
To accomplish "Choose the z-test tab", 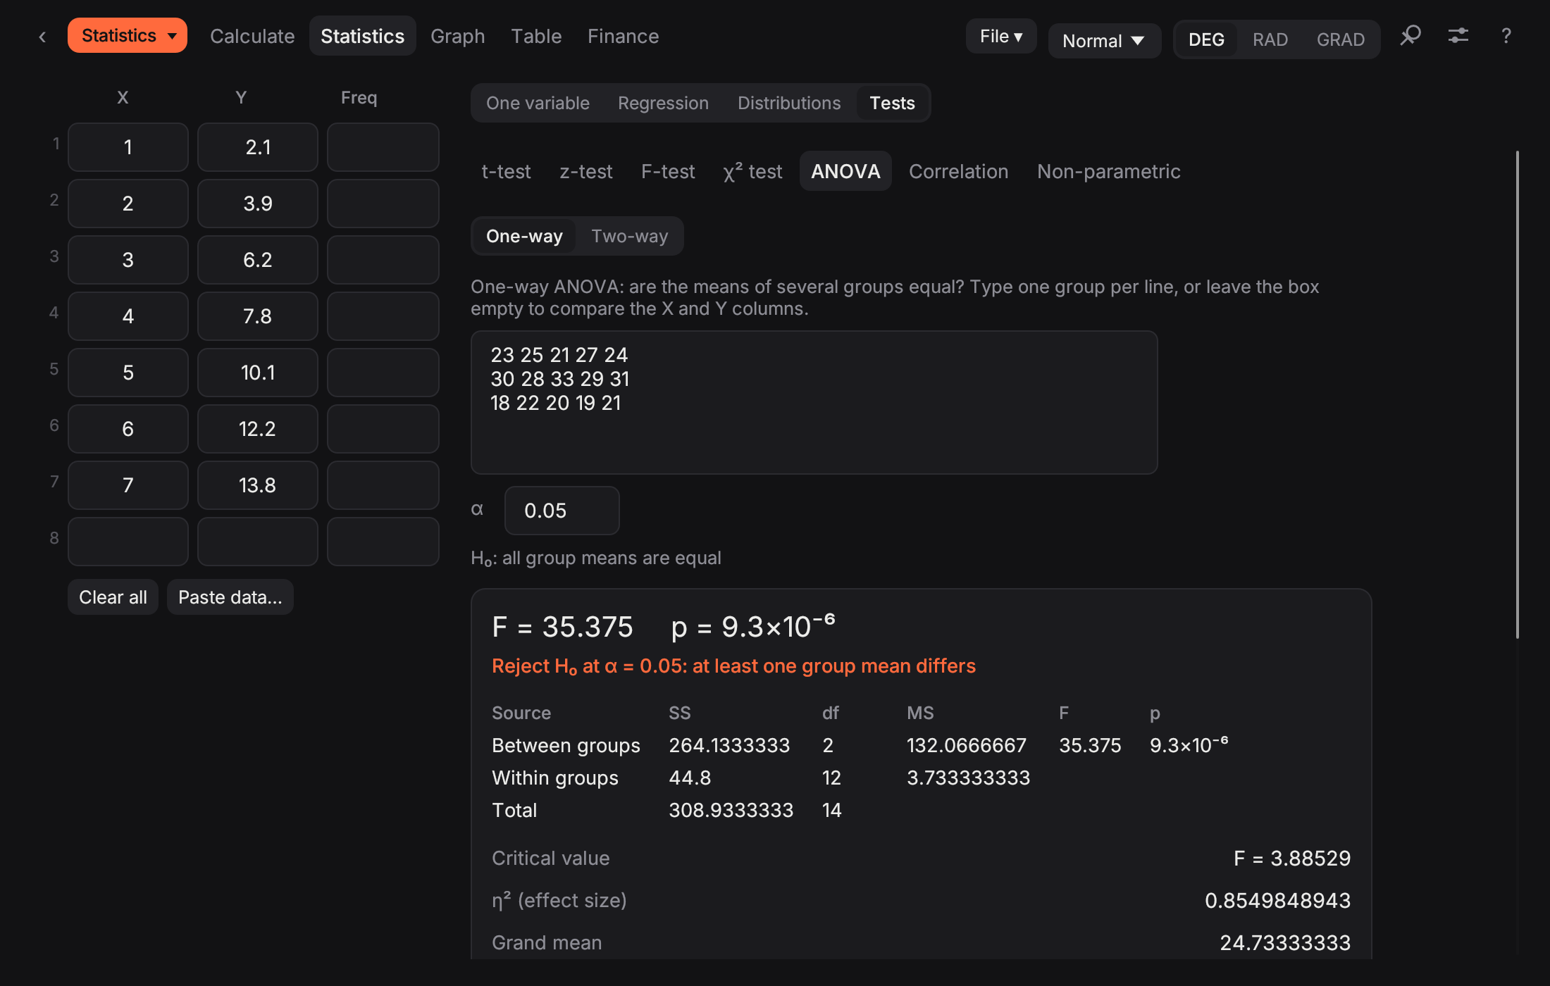I will (586, 171).
